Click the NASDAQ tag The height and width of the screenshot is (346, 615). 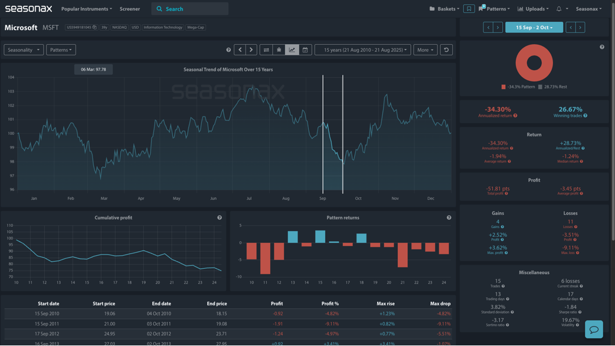(x=119, y=28)
